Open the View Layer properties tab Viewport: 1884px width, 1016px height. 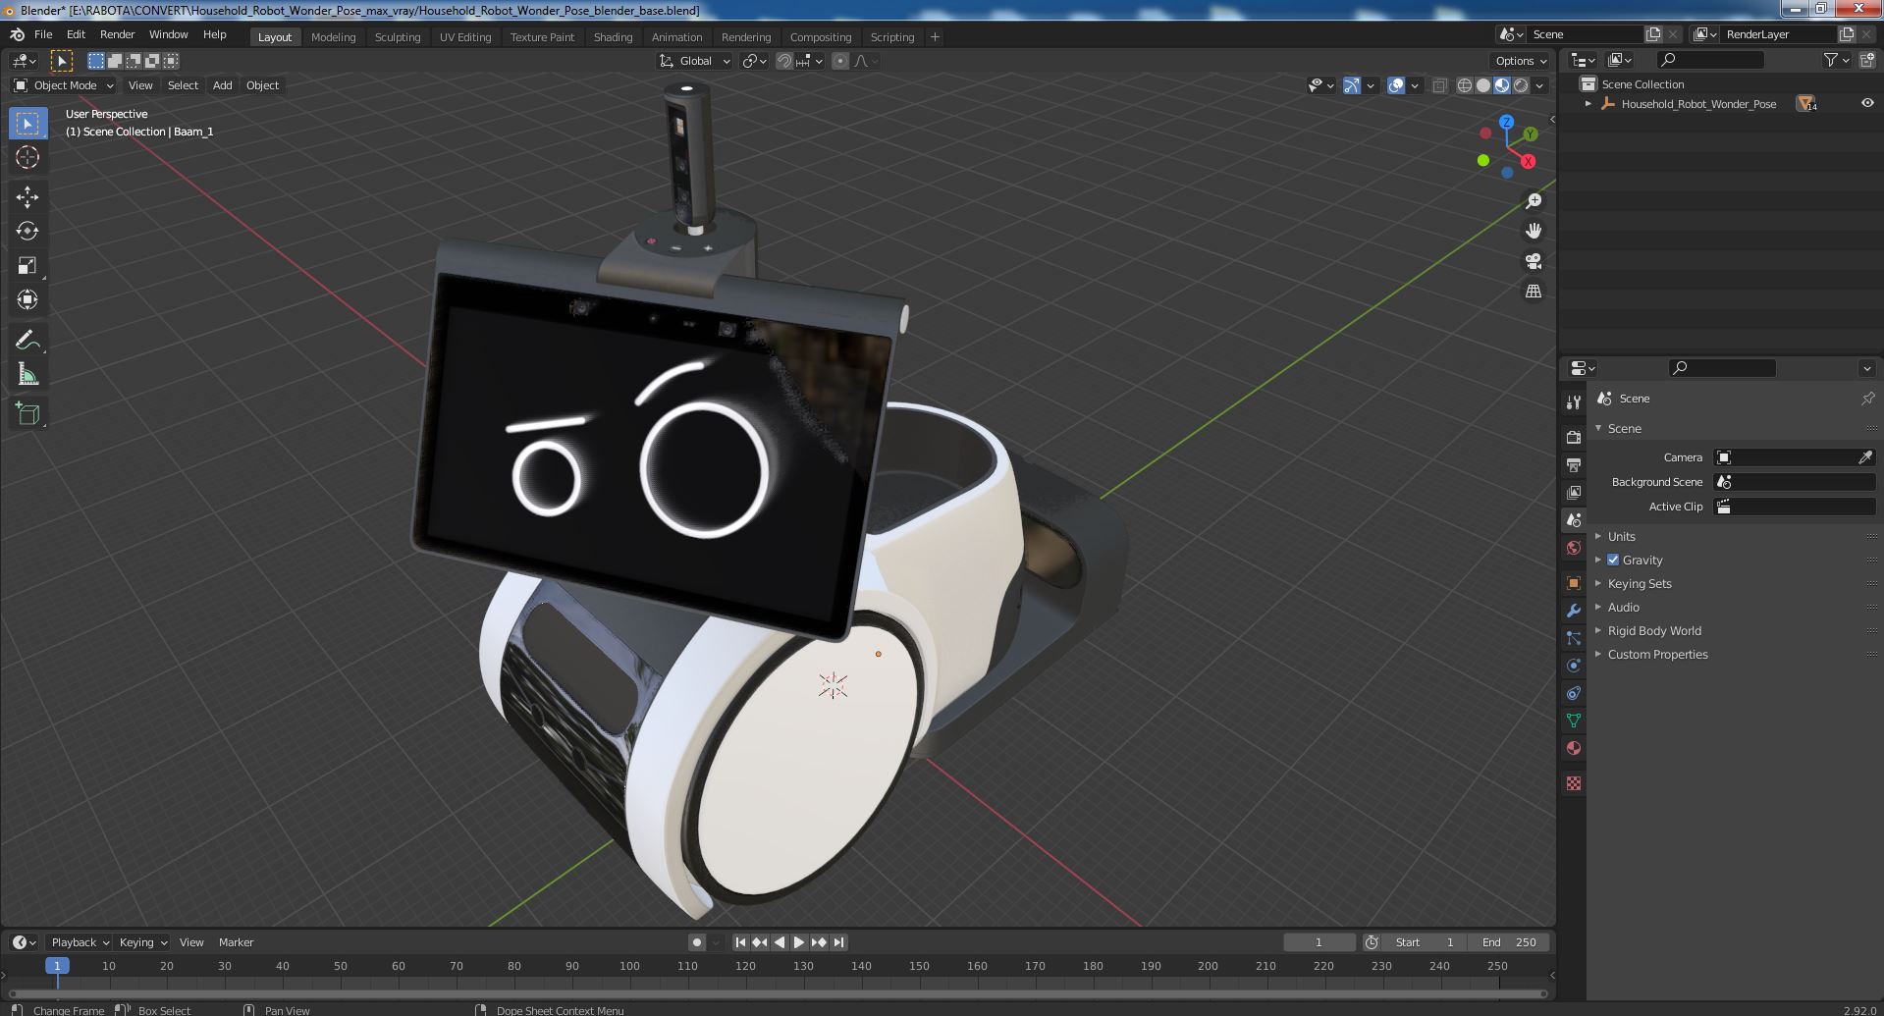click(x=1574, y=493)
